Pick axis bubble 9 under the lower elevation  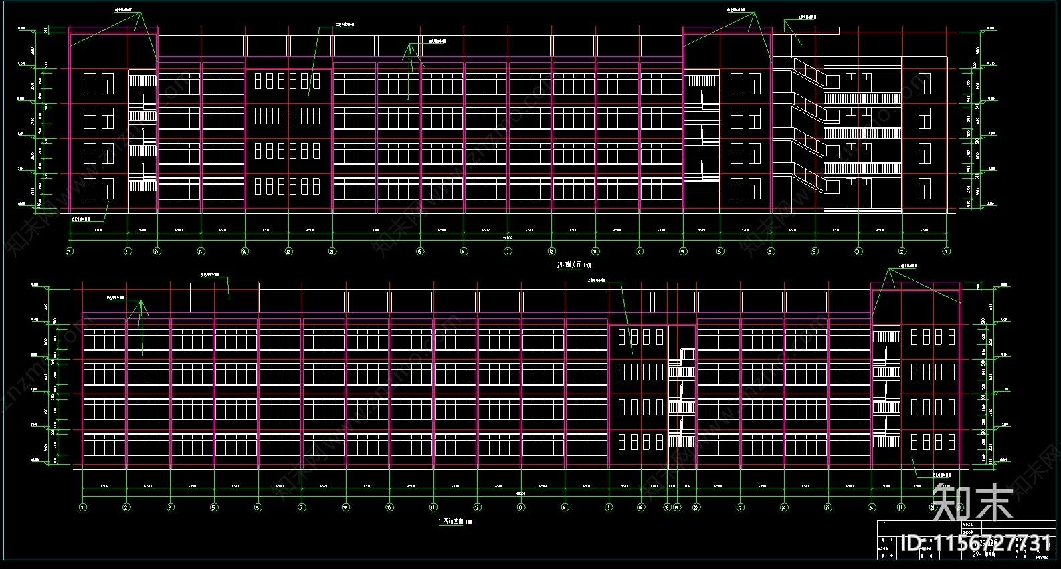tap(346, 507)
